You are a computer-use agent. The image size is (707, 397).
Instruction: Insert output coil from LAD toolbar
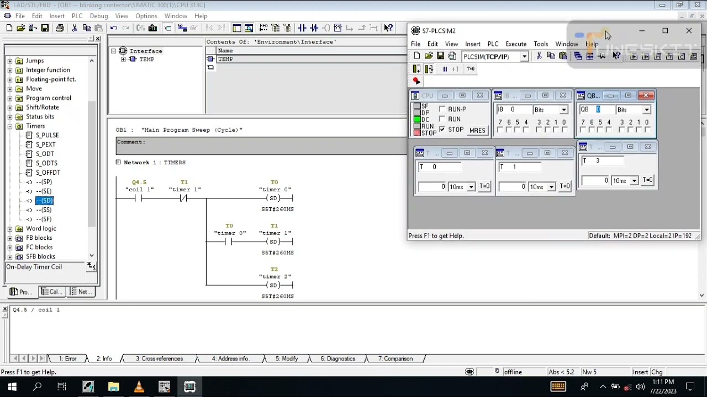click(x=326, y=28)
